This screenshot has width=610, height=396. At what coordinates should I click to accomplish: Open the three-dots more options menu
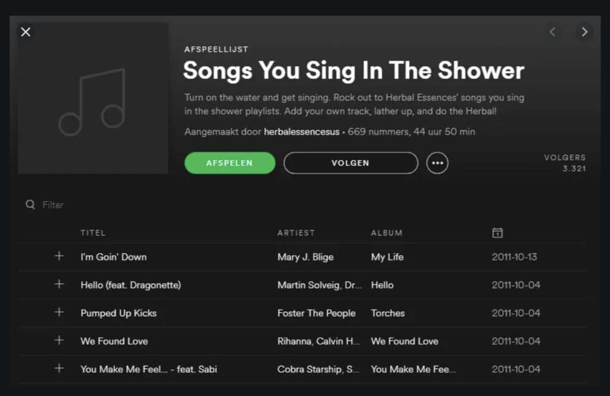click(x=437, y=163)
